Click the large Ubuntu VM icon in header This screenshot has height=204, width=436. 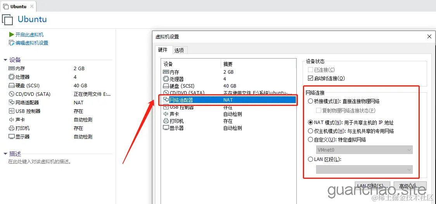click(7, 20)
